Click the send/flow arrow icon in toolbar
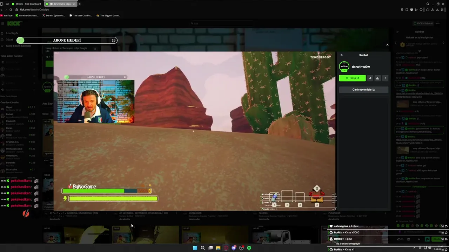 click(x=416, y=9)
